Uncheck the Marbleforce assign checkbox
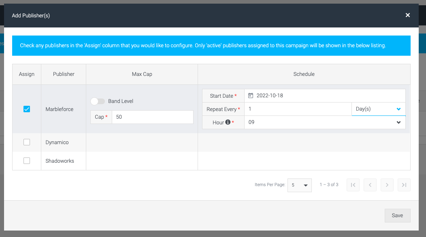 coord(27,109)
